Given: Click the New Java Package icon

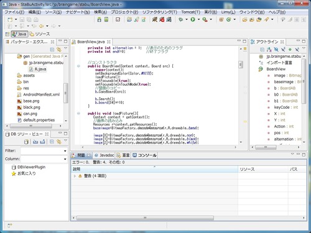Looking at the screenshot, I should pos(221,19).
